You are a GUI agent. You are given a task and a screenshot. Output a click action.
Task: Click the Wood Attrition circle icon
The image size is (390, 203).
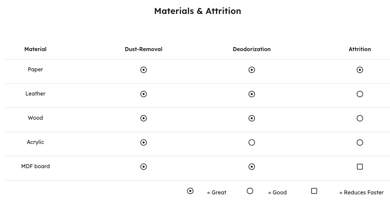pos(360,118)
